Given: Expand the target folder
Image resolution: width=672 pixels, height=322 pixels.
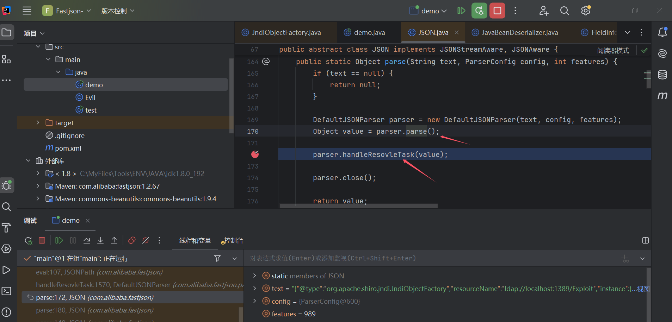Looking at the screenshot, I should pyautogui.click(x=38, y=122).
